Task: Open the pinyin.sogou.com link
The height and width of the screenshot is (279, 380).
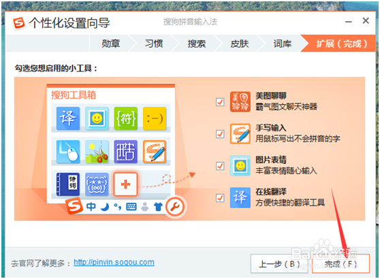Action: [x=114, y=262]
